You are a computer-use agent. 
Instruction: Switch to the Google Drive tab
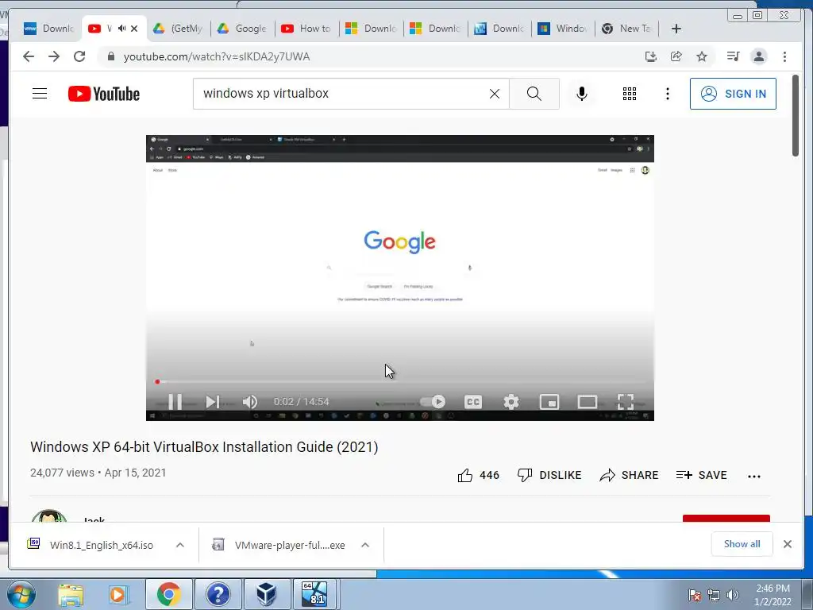[242, 29]
